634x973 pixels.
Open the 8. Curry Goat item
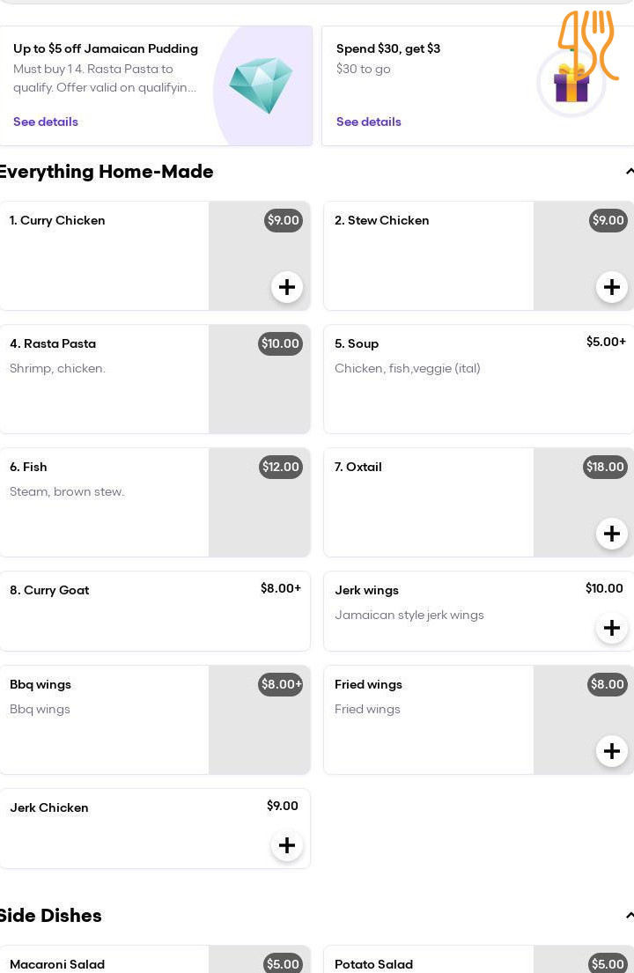coord(155,611)
